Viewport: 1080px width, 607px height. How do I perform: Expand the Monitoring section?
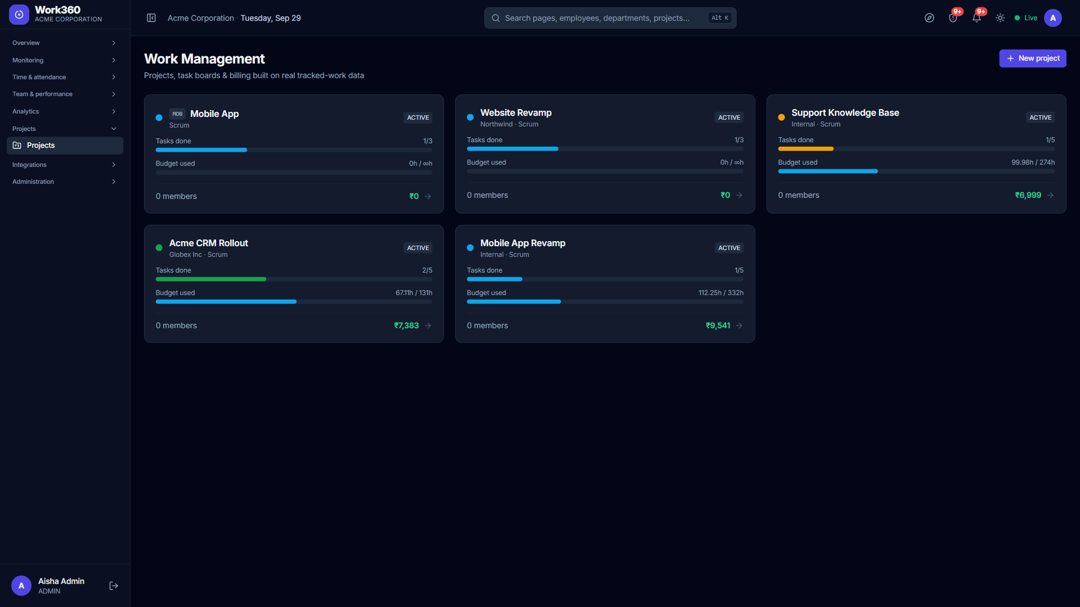(65, 60)
